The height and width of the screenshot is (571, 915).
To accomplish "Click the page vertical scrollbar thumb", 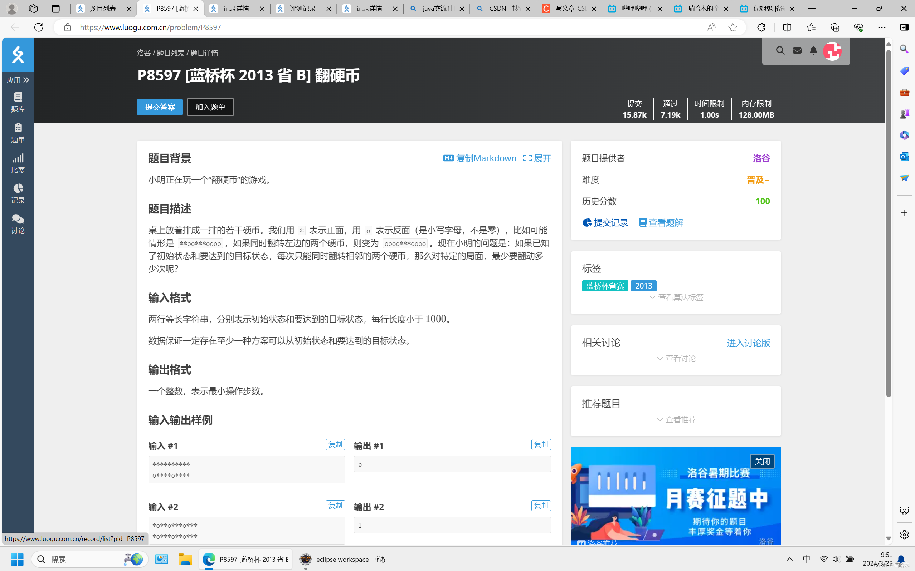I will pyautogui.click(x=889, y=223).
